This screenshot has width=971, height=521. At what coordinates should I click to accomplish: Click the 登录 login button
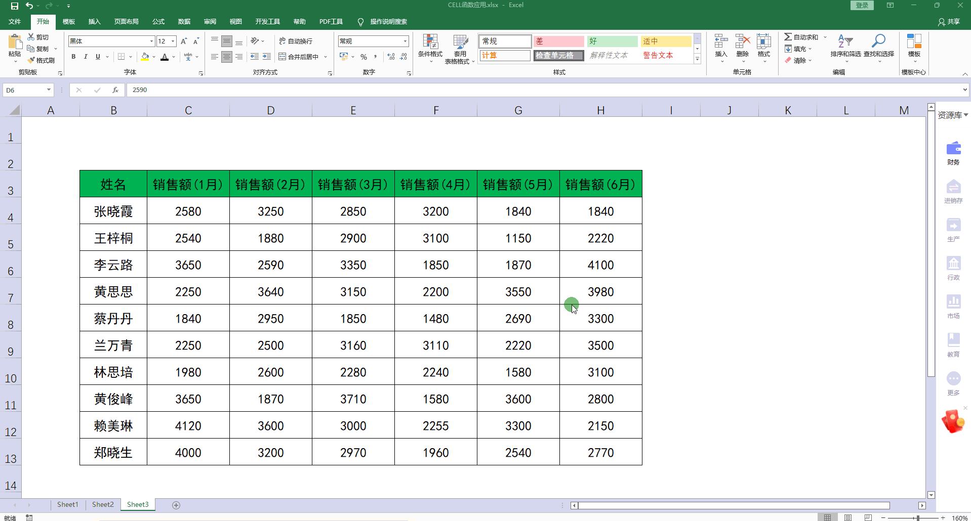tap(862, 5)
